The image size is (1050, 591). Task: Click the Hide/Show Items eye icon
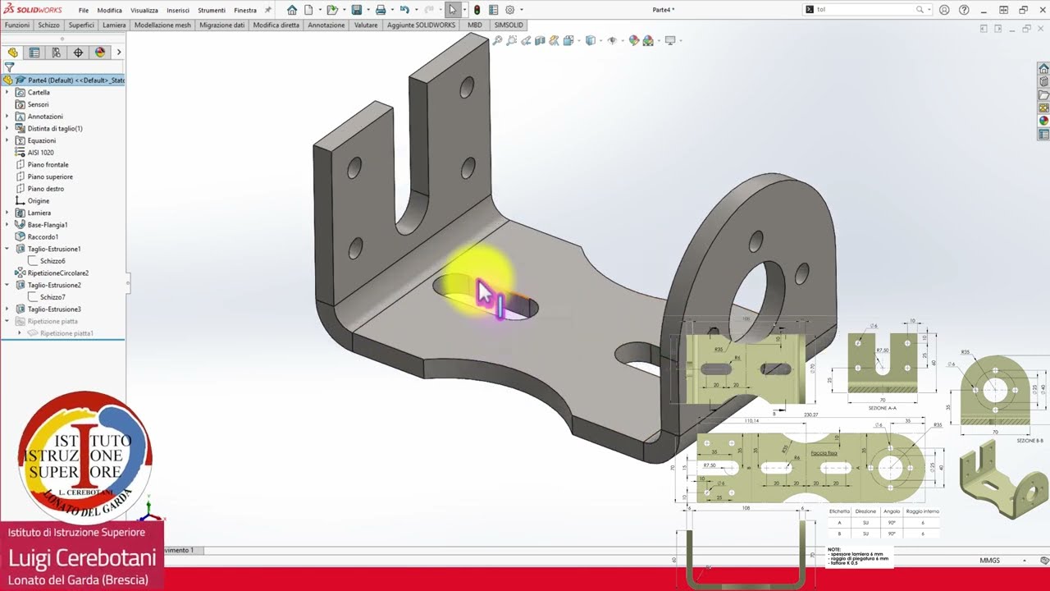pyautogui.click(x=612, y=40)
